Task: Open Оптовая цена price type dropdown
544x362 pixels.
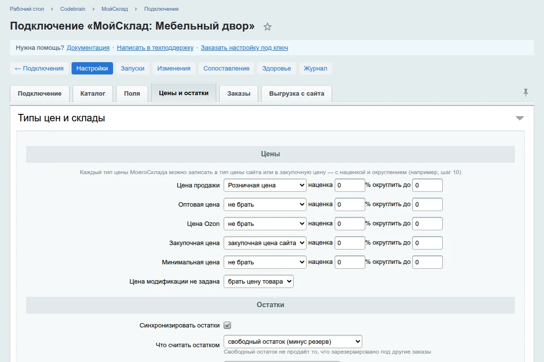Action: pos(265,205)
